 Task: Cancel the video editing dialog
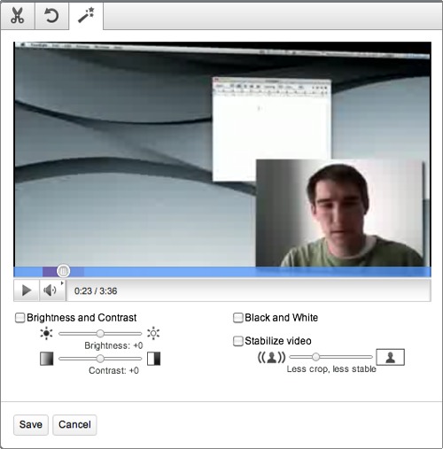[x=74, y=425]
